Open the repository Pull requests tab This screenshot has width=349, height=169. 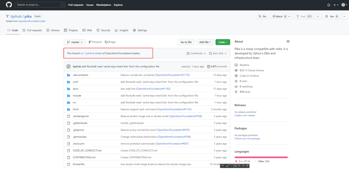(32, 30)
